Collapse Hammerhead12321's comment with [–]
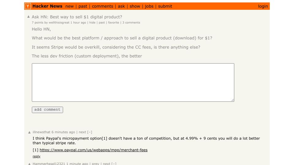Image resolution: width=294 pixels, height=165 pixels. [x=114, y=164]
